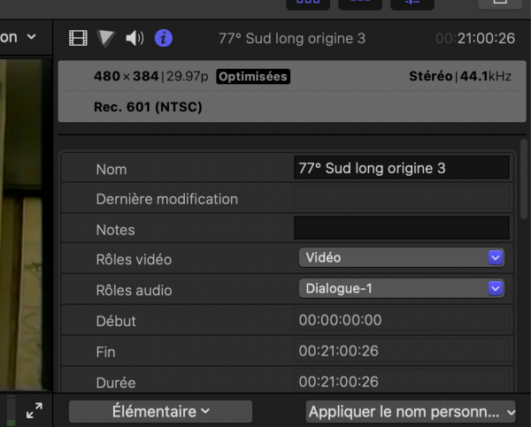This screenshot has width=531, height=427.
Task: Click the empty Notes field
Action: (402, 228)
